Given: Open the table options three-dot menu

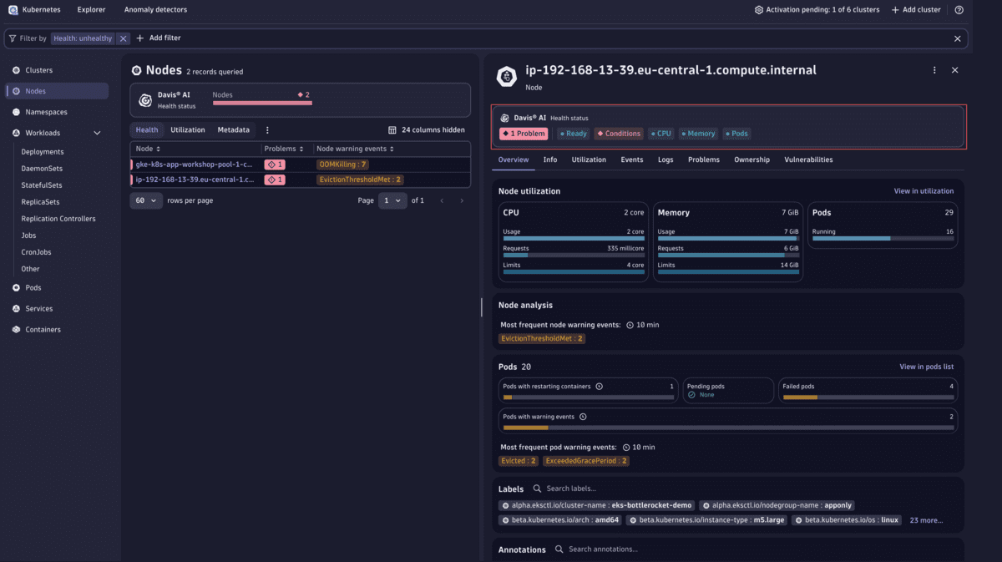Looking at the screenshot, I should pos(267,129).
